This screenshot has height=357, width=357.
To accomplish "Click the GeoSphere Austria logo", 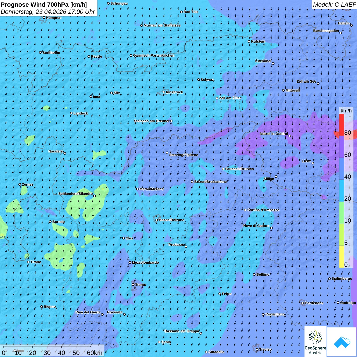I will pyautogui.click(x=315, y=342).
